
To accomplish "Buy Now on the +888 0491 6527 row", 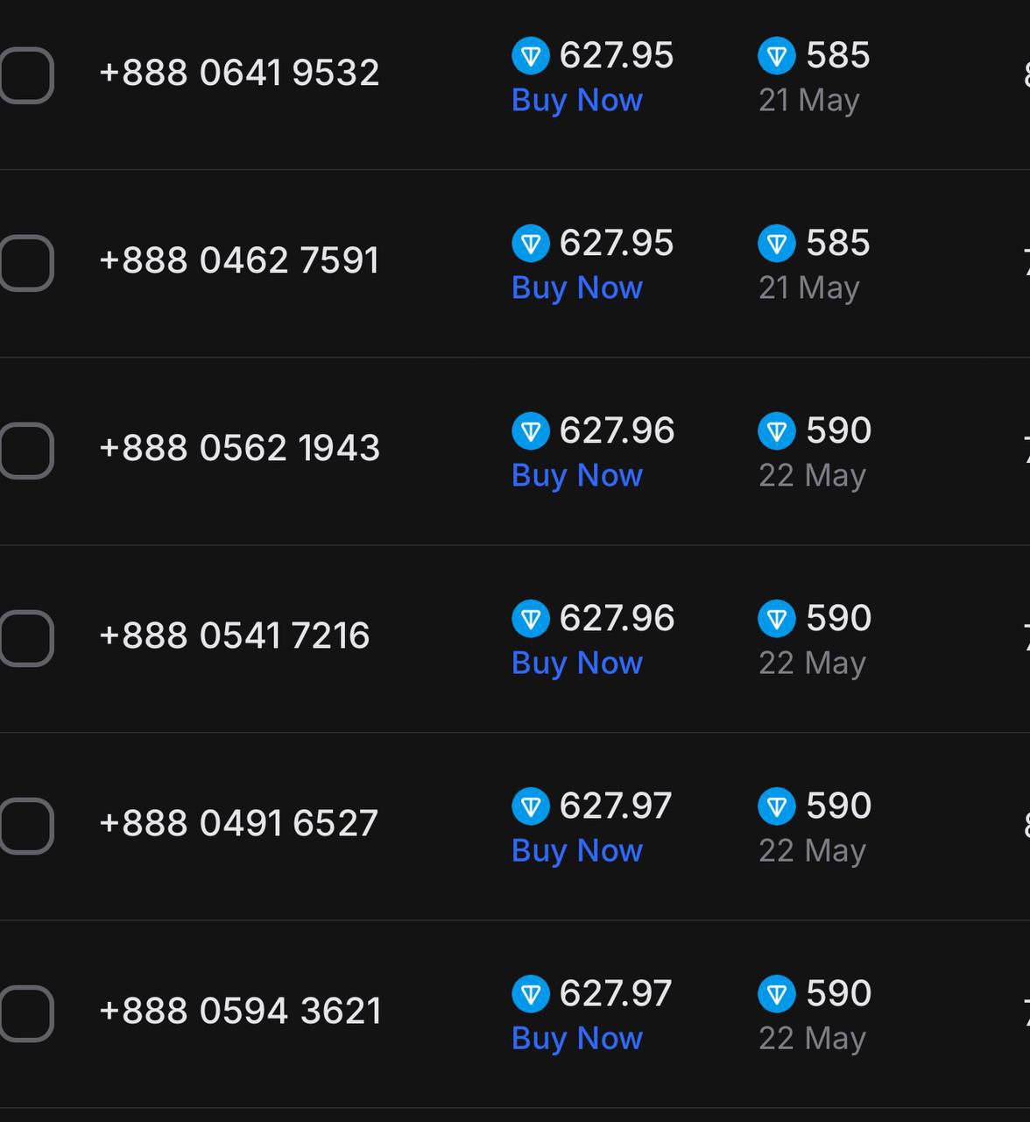I will click(577, 850).
